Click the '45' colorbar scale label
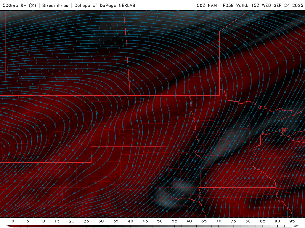This screenshot has width=305, height=228. [145, 221]
